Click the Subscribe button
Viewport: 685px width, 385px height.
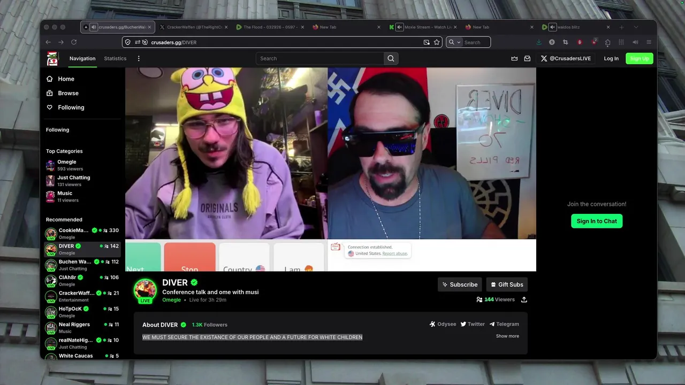460,284
